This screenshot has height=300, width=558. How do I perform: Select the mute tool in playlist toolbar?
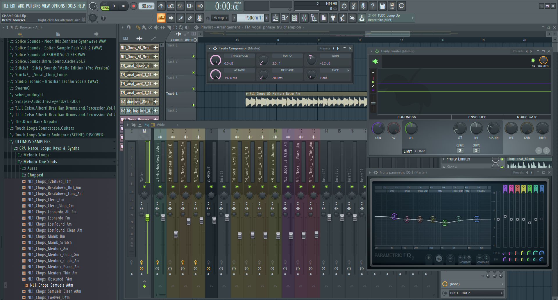point(156,27)
